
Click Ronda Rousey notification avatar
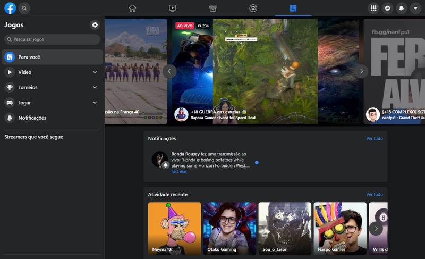[160, 160]
